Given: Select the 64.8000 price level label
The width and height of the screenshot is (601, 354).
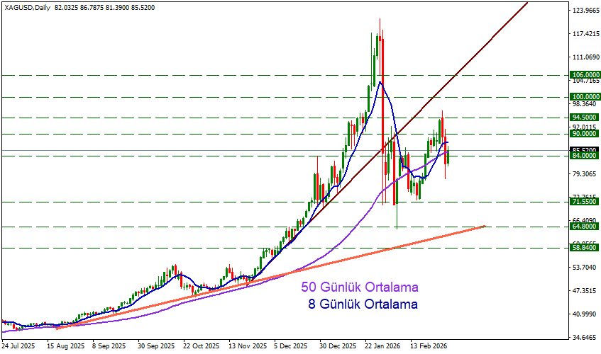Looking at the screenshot, I should (585, 227).
